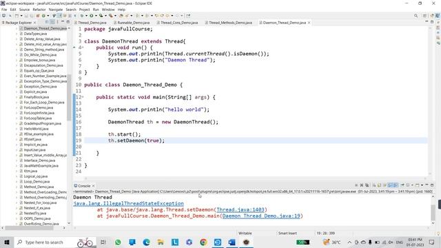Maximize the Console view

pyautogui.click(x=432, y=185)
